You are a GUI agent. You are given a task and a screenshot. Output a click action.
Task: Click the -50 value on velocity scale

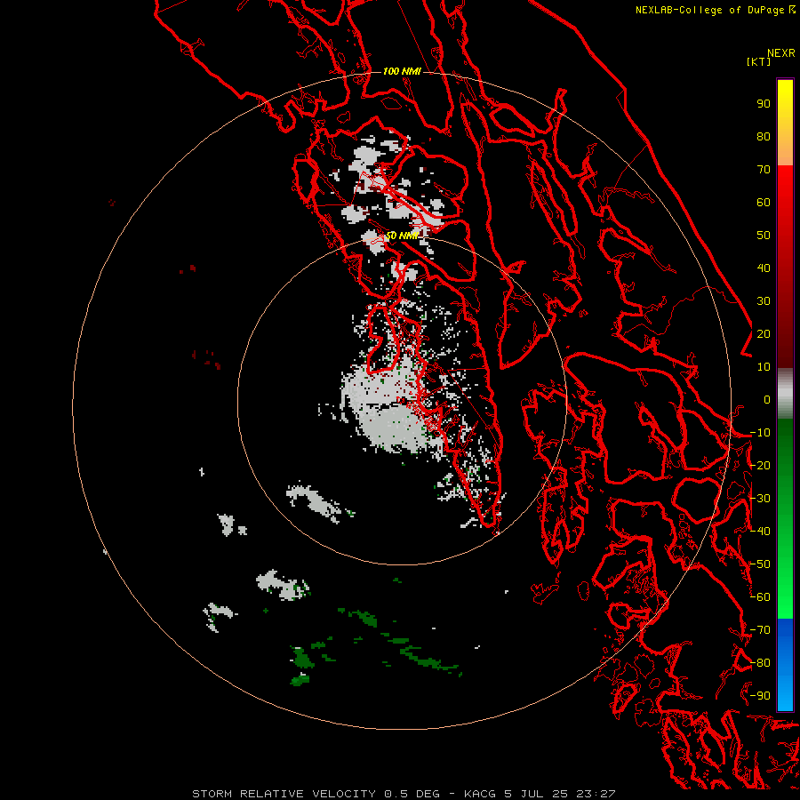760,564
